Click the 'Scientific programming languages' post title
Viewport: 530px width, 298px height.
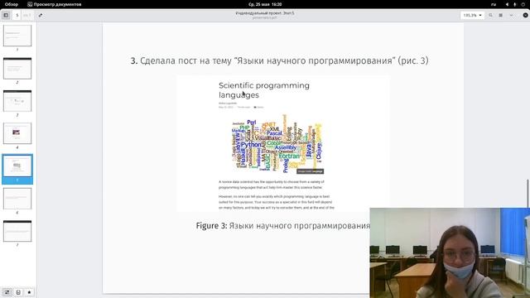click(x=264, y=90)
